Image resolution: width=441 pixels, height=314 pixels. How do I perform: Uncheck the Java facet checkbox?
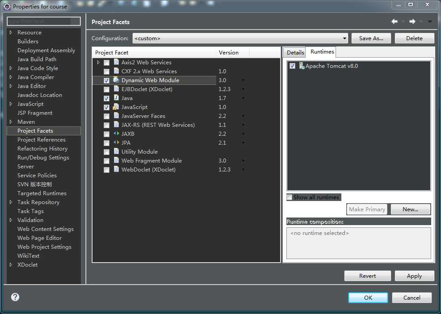tap(106, 98)
